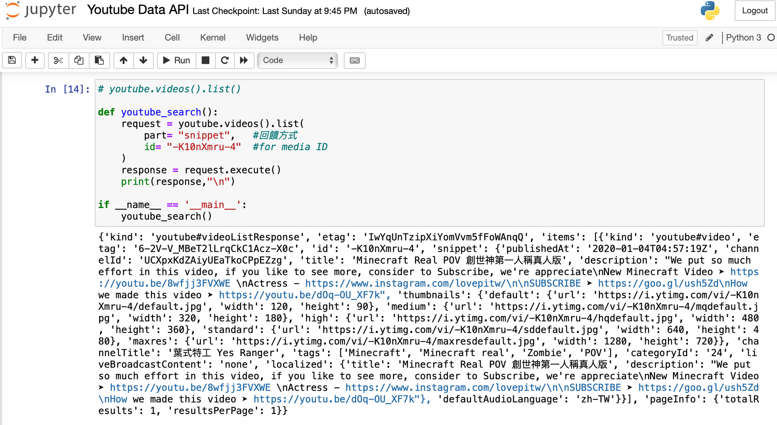Screen dimensions: 777x425
Task: Restart the kernel with circular arrow
Action: point(225,60)
